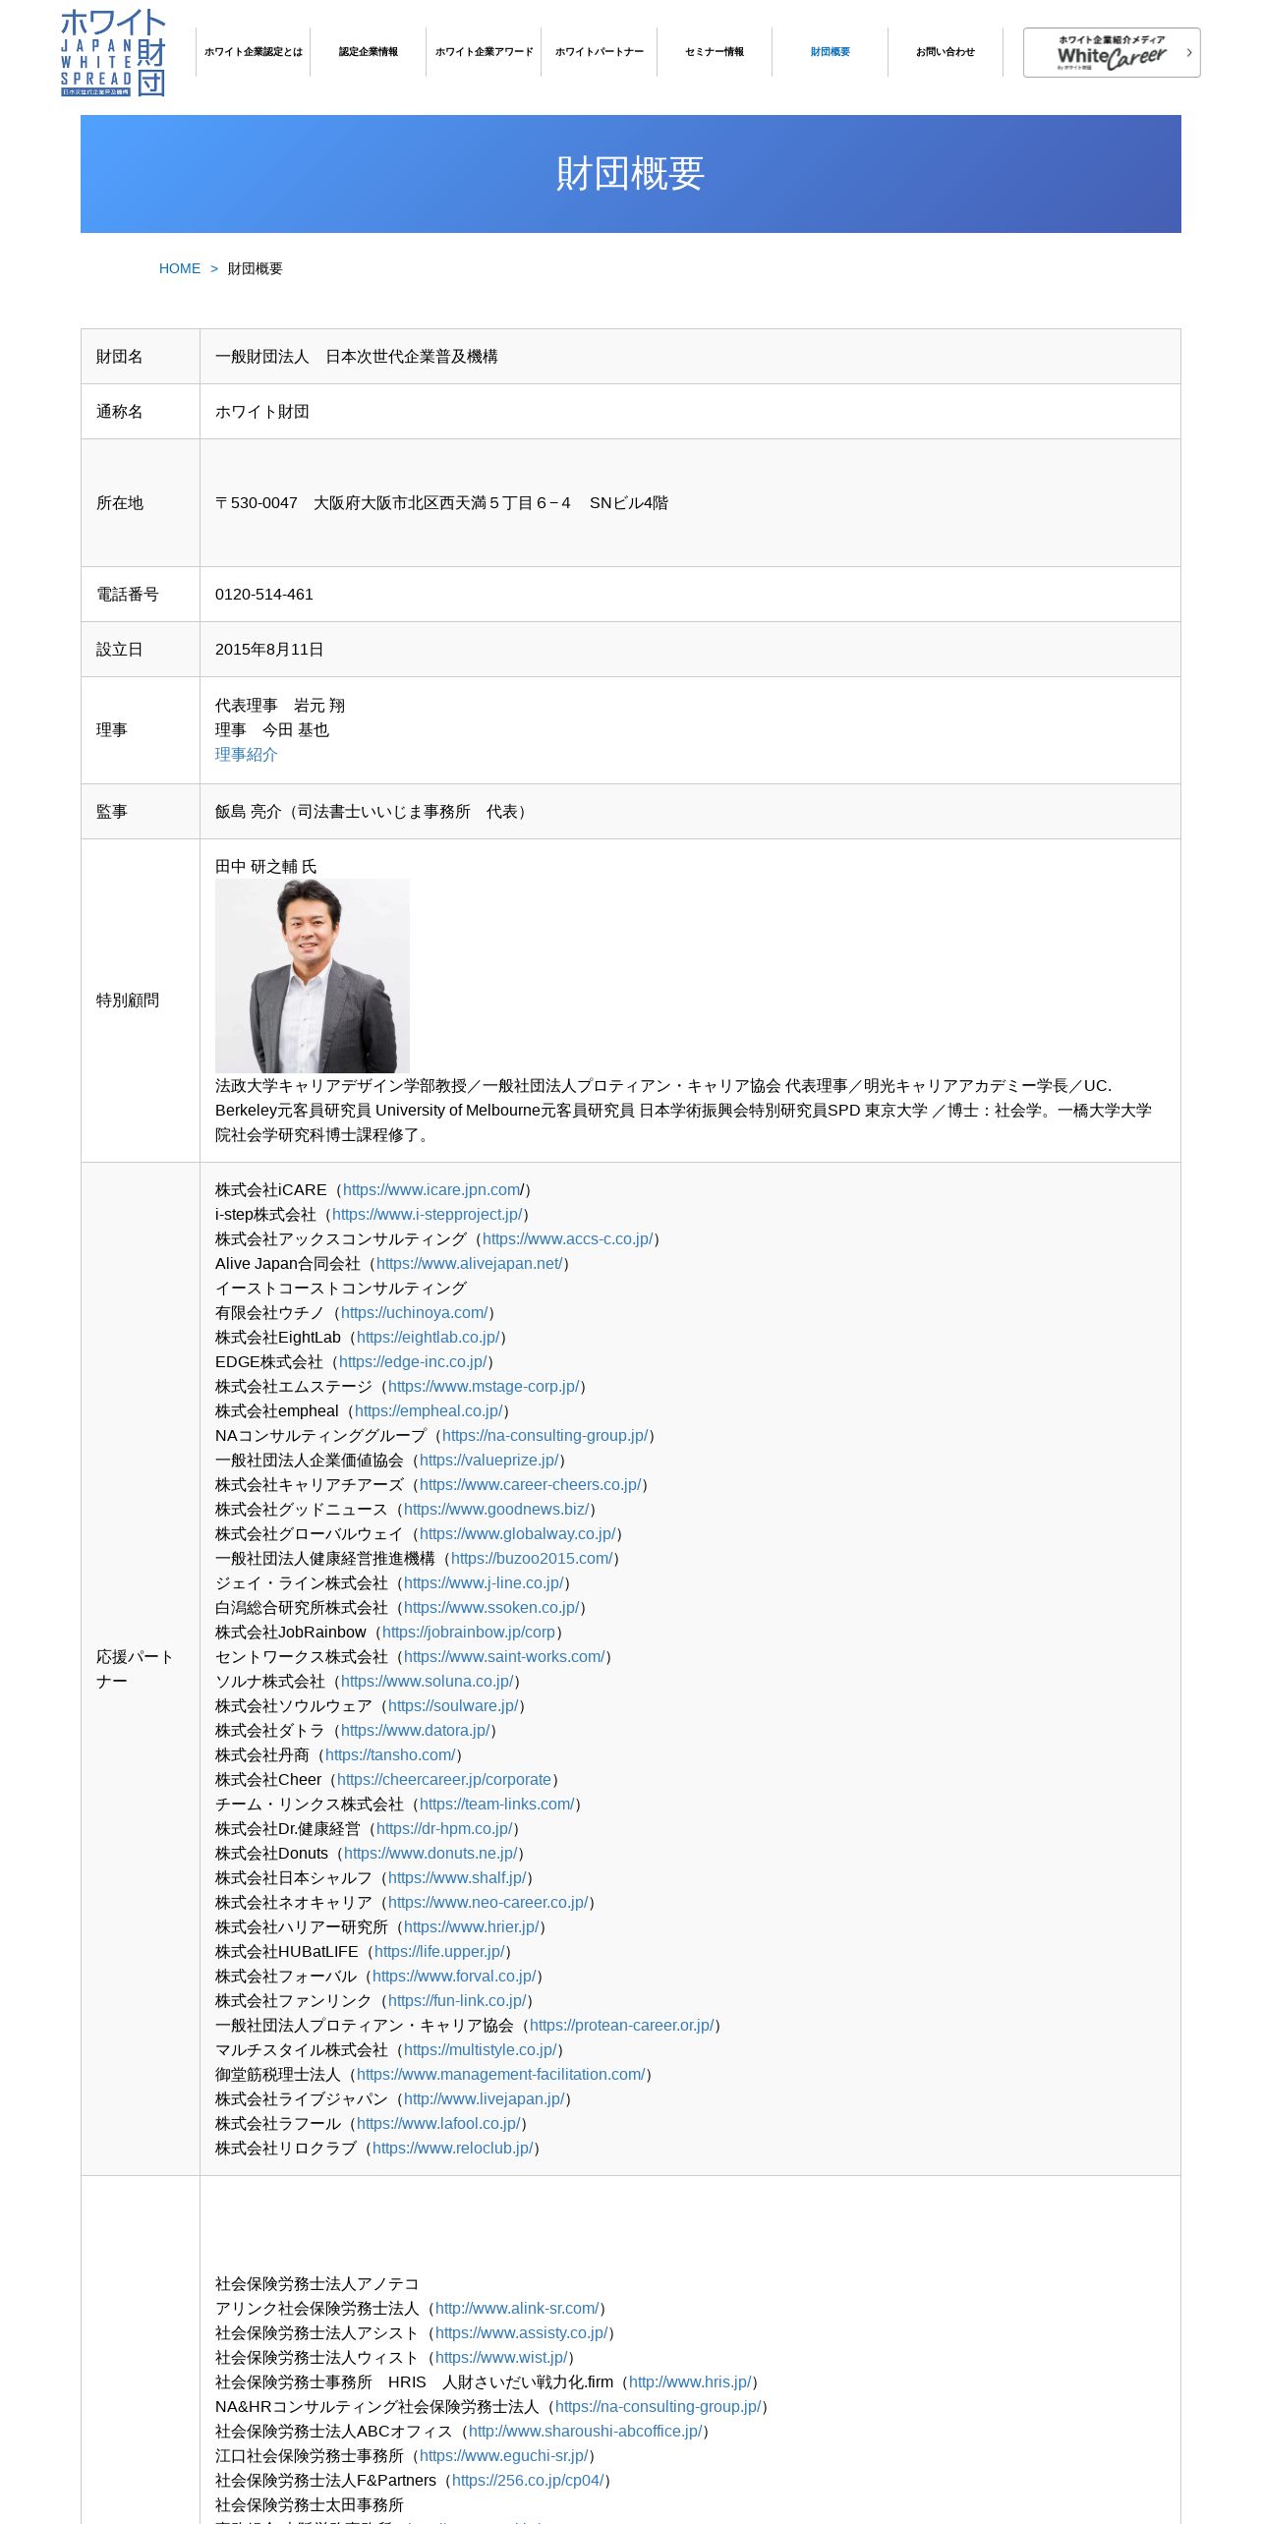Click the WhiteCareer banner arrow chevron
This screenshot has width=1262, height=2524.
(1189, 53)
